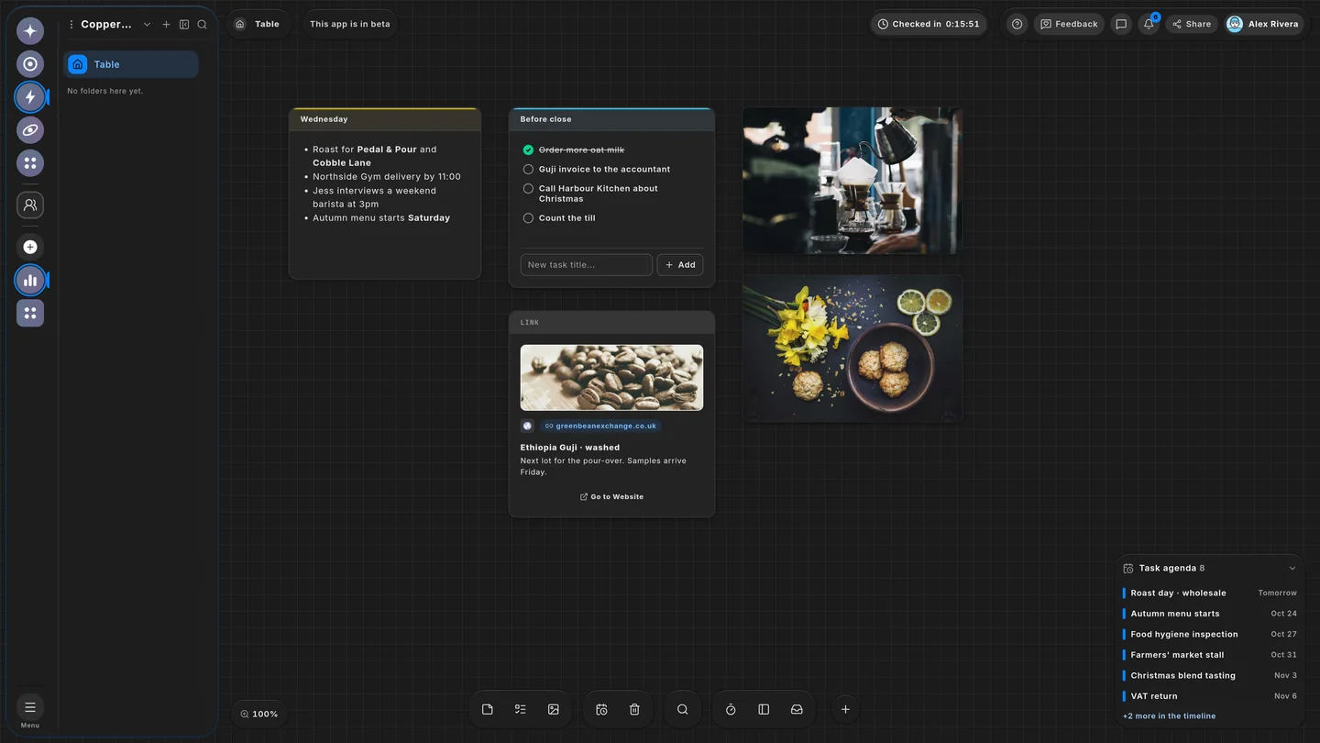The height and width of the screenshot is (743, 1320).
Task: Open the notifications bell
Action: pos(1149,25)
